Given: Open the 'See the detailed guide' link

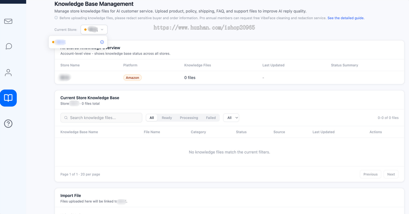Looking at the screenshot, I should click(346, 18).
